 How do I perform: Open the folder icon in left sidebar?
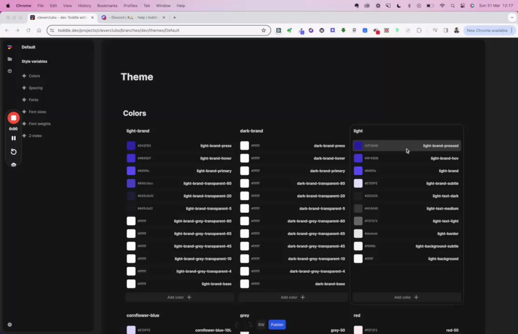coord(10,59)
